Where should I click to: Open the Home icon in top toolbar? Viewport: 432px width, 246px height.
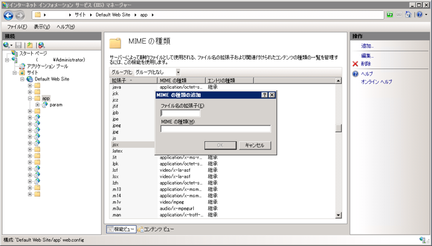click(x=408, y=15)
